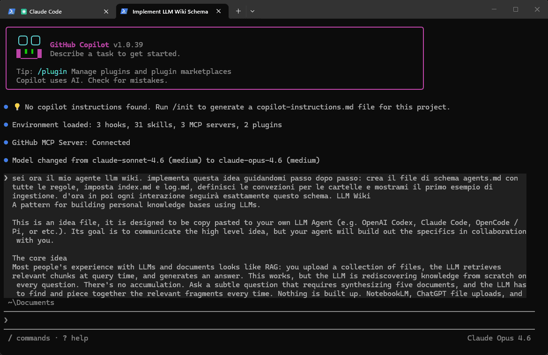Click the blue bullet beside Environment loaded
548x355 pixels.
[6, 124]
